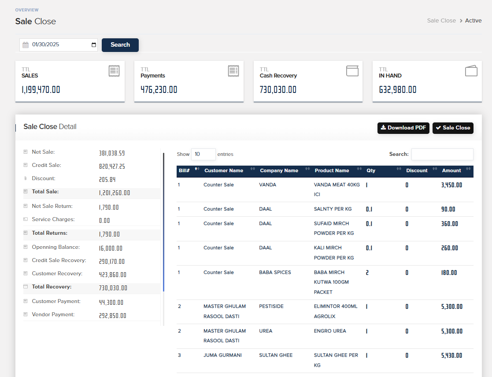Sort table by Discount column
The width and height of the screenshot is (492, 377).
pos(422,170)
